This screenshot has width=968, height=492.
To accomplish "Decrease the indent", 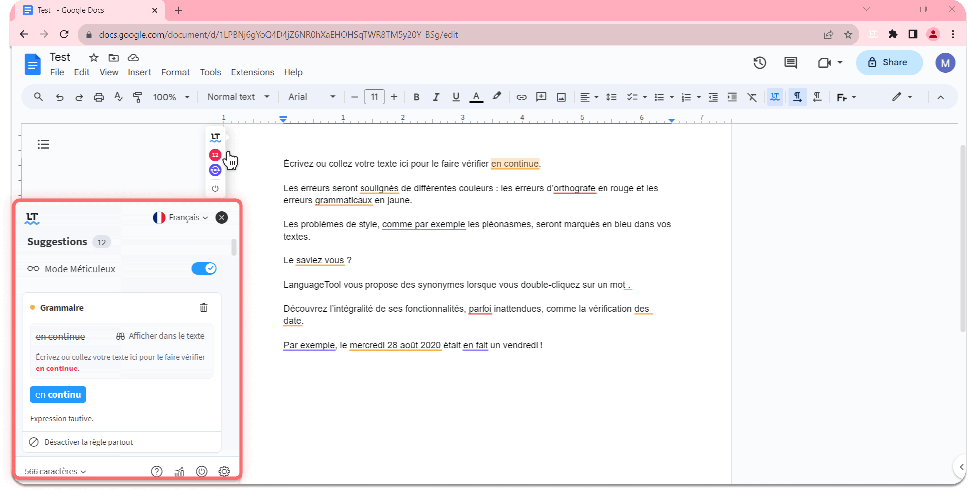I will coord(713,97).
